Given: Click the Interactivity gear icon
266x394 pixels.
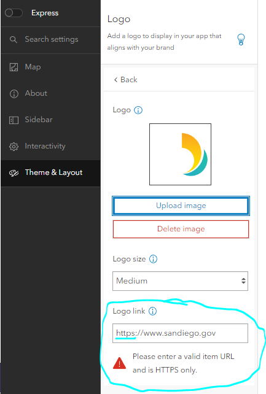Looking at the screenshot, I should (x=14, y=147).
